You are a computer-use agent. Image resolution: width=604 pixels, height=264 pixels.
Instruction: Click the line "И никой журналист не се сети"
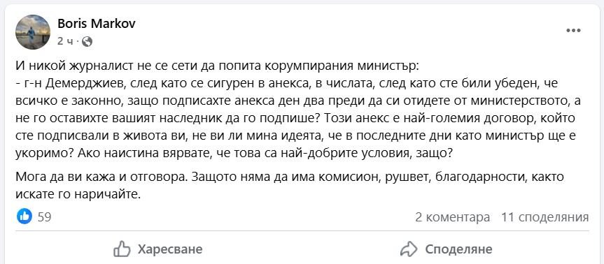pyautogui.click(x=216, y=66)
